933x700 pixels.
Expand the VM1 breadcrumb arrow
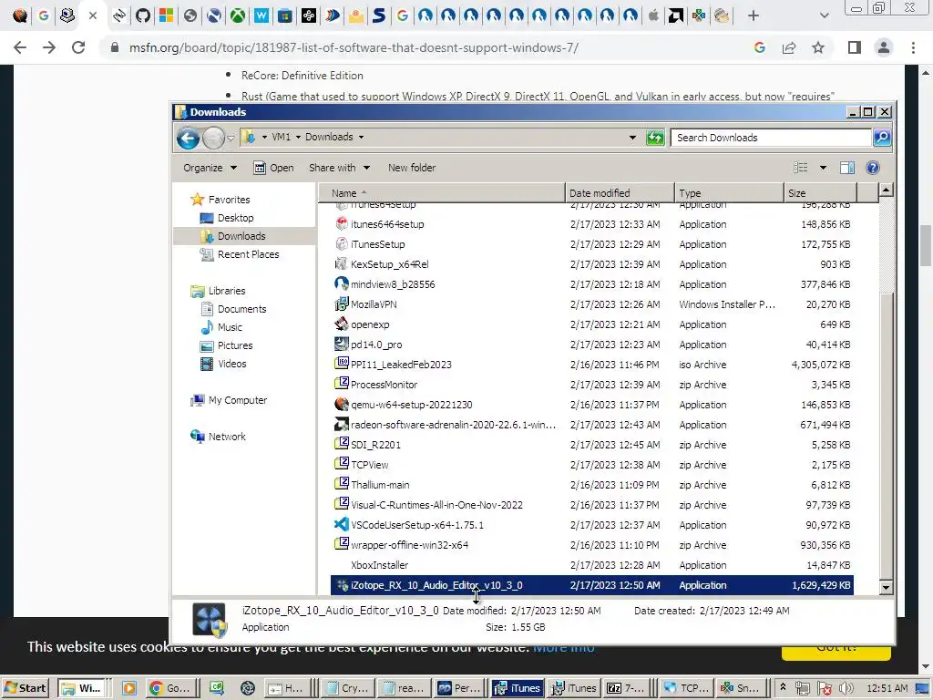298,137
